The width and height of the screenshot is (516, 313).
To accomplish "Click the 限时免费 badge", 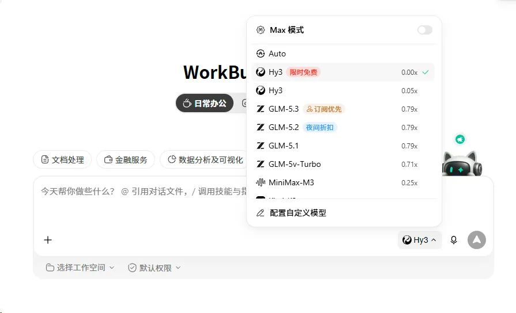I will click(303, 72).
